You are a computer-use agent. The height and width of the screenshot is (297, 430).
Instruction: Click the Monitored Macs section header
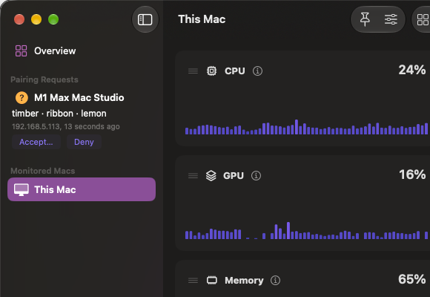pos(43,171)
